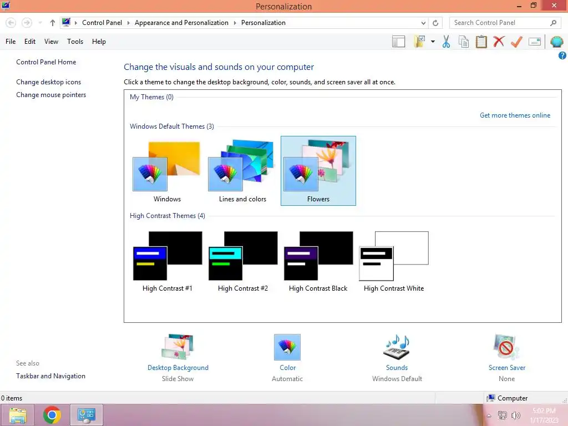Go back with the Back arrow
The image size is (568, 426).
tap(11, 23)
